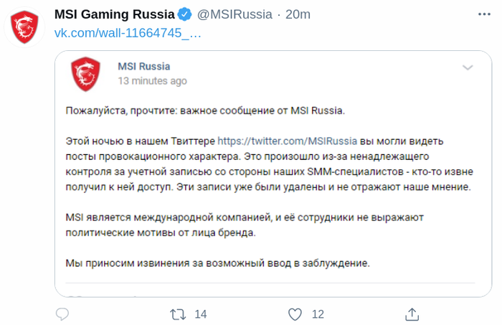This screenshot has width=502, height=325.
Task: Click the retweet count 14
Action: (x=201, y=314)
